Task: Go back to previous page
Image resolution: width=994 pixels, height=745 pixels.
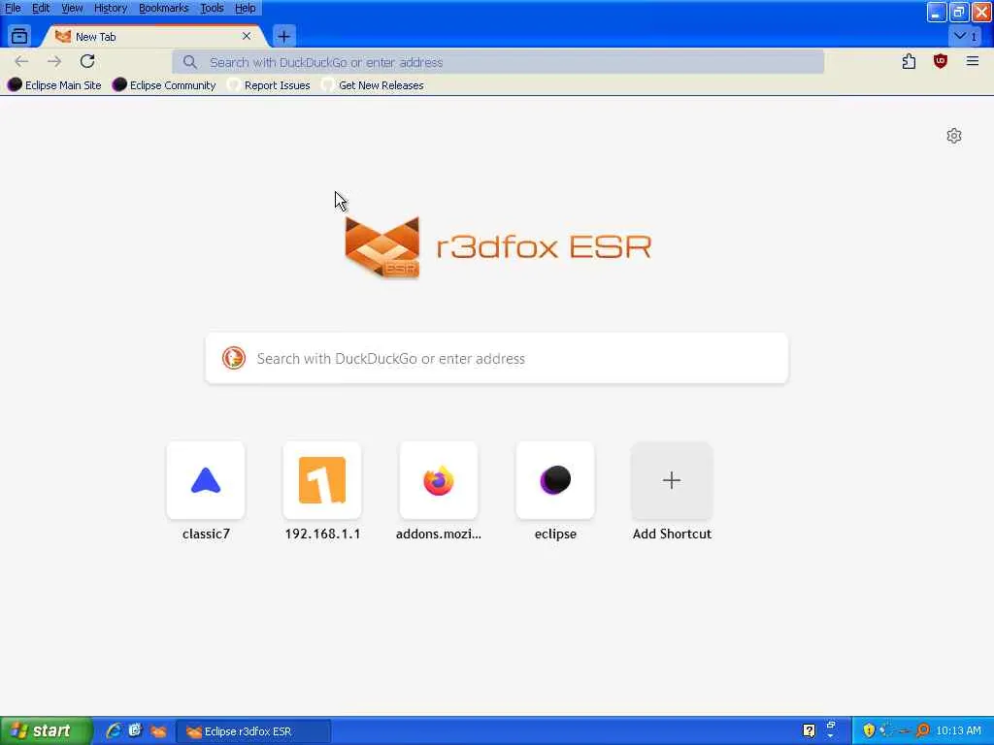Action: pyautogui.click(x=21, y=61)
